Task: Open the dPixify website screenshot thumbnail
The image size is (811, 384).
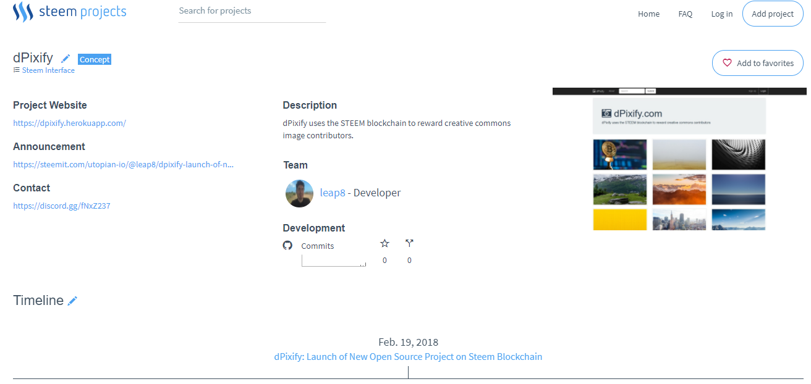Action: (679, 159)
